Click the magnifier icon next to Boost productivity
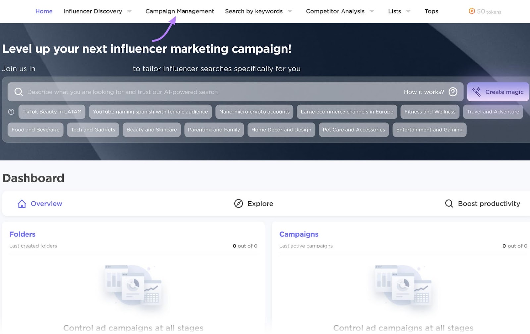 click(449, 204)
